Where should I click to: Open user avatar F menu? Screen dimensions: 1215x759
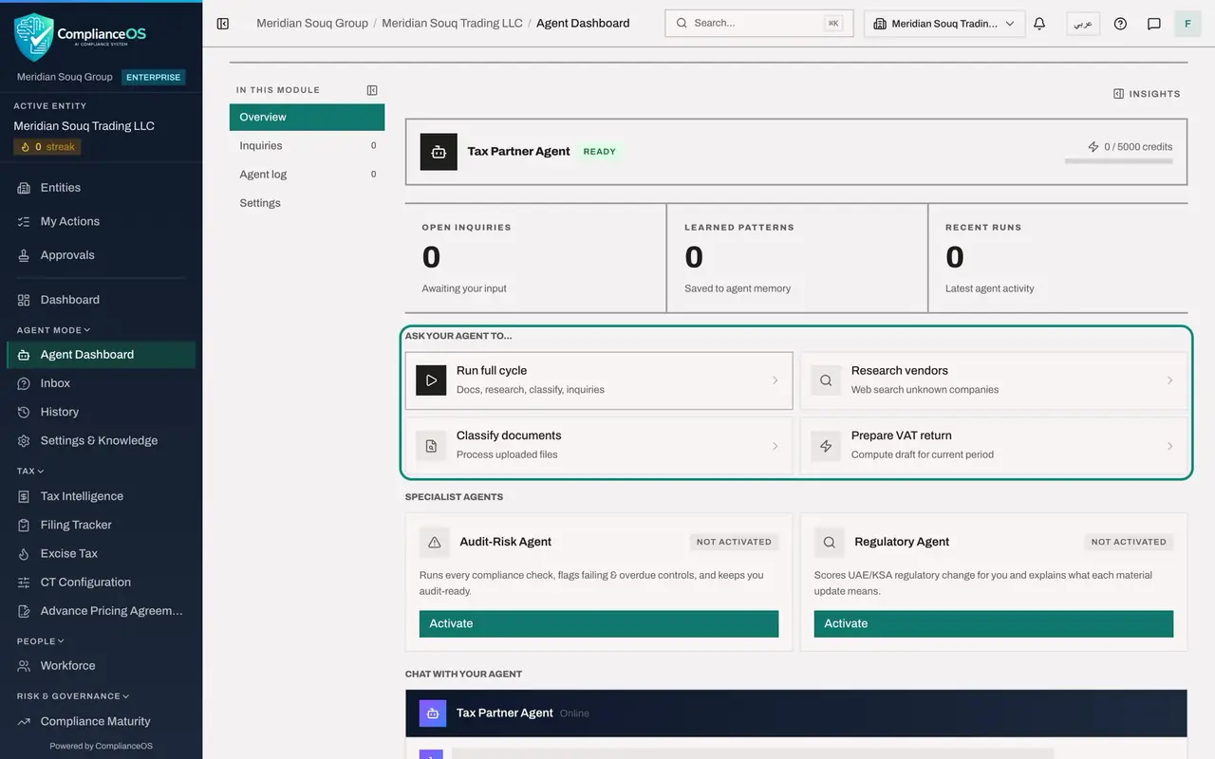coord(1187,24)
